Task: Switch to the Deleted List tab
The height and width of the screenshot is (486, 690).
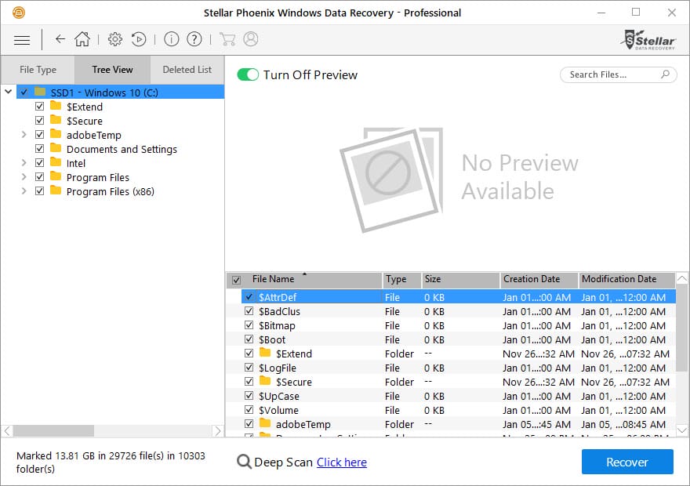Action: coord(187,70)
